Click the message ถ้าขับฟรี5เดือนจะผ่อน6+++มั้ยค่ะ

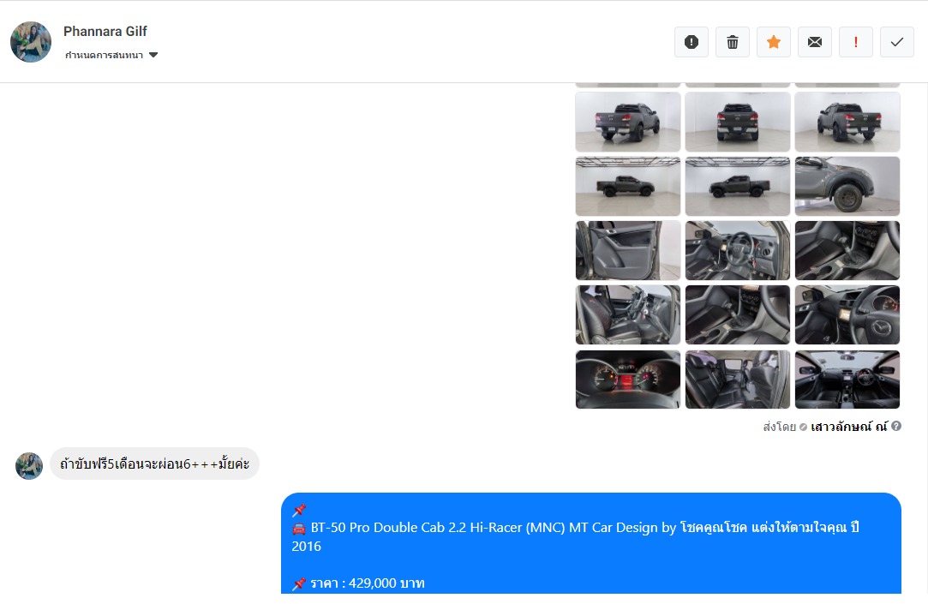coord(154,463)
